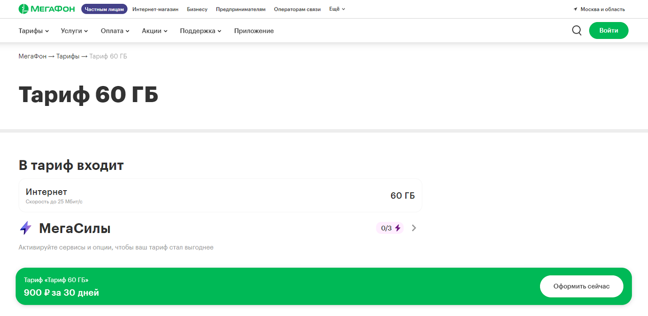648x316 pixels.
Task: Open the Интернет-магазин section
Action: pyautogui.click(x=156, y=9)
